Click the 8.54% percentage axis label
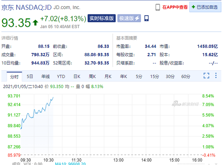 [x=208, y=96]
